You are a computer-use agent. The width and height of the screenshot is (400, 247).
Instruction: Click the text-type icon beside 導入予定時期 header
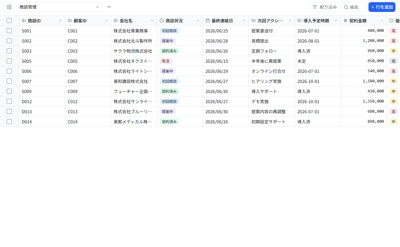[x=300, y=21]
